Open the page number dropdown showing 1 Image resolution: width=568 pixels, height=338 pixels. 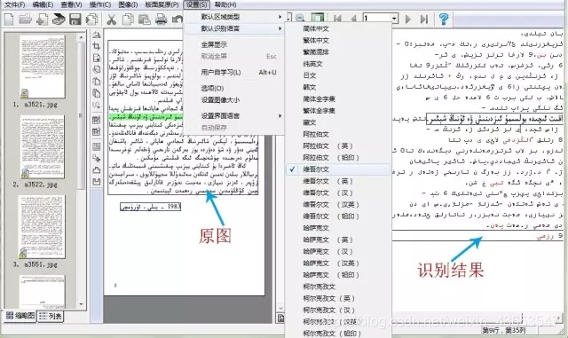[394, 18]
